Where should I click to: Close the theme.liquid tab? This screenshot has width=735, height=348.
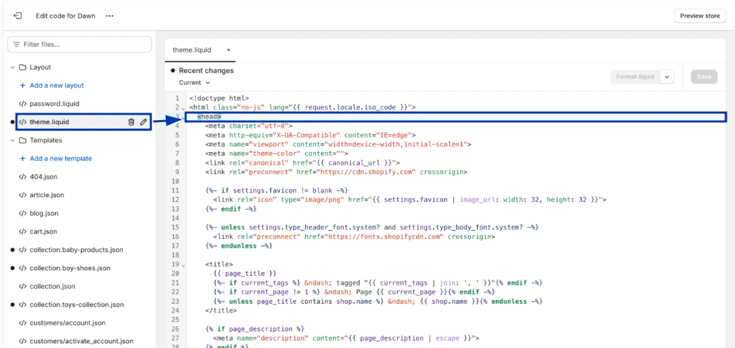click(229, 50)
